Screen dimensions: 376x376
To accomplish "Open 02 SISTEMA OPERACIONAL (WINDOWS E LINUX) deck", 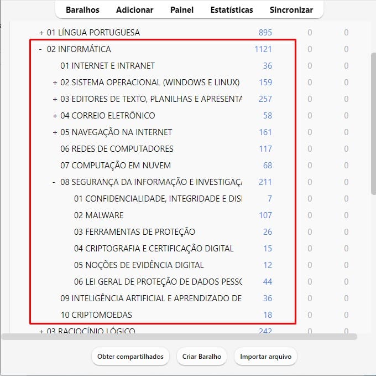I will [150, 82].
